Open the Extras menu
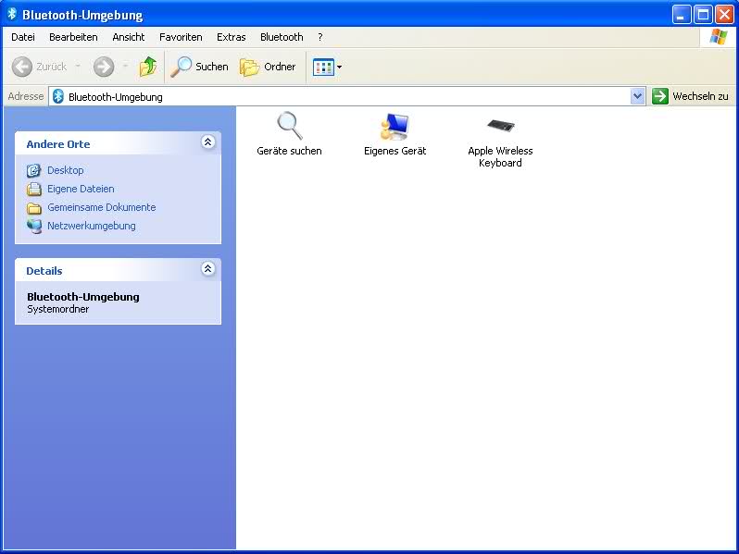This screenshot has height=554, width=739. point(231,37)
